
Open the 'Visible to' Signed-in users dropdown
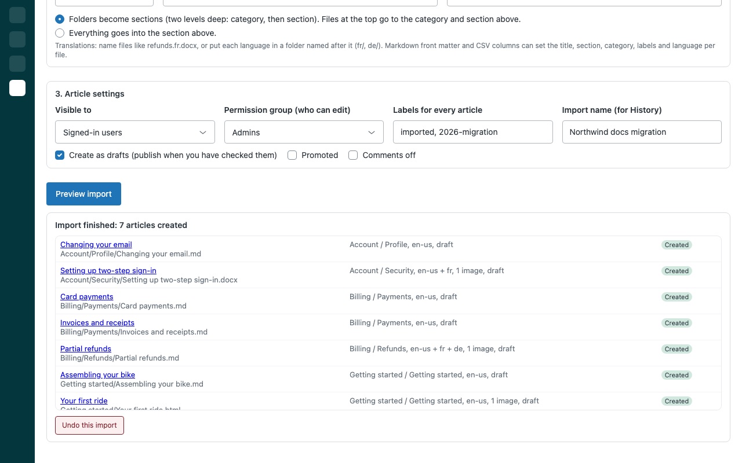[x=135, y=132]
